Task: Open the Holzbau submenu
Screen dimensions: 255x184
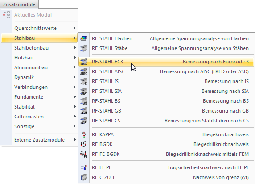Action: point(39,58)
